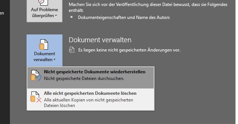
Task: Click Dokumenteigenschaften und Name des Autors text
Action: point(124,17)
